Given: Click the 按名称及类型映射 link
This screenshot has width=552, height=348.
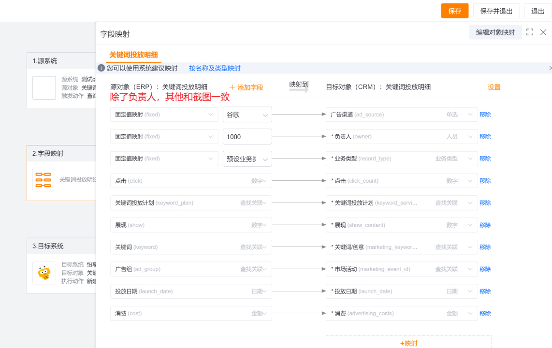Looking at the screenshot, I should 215,68.
